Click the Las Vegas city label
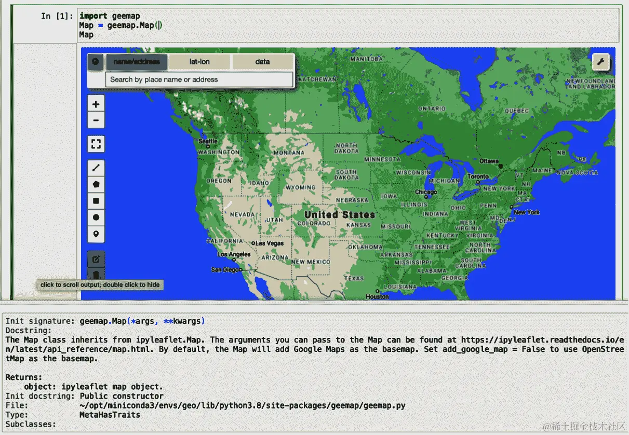The height and width of the screenshot is (435, 629). click(x=270, y=243)
